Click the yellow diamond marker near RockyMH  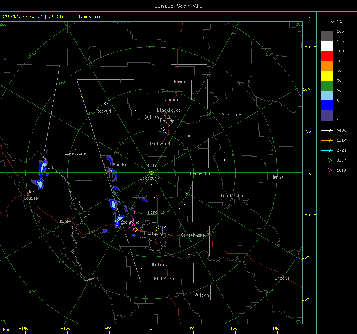(x=106, y=104)
